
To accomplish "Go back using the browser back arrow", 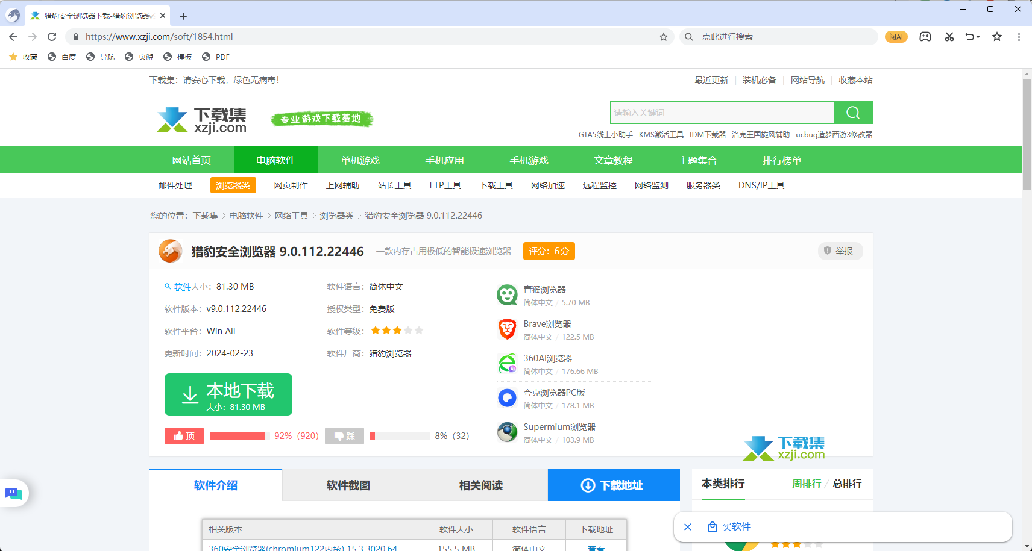I will (x=13, y=37).
